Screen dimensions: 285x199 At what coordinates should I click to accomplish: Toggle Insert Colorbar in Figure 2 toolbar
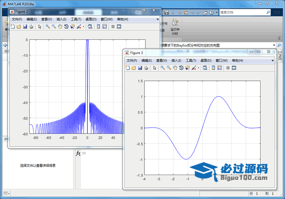pyautogui.click(x=98, y=27)
